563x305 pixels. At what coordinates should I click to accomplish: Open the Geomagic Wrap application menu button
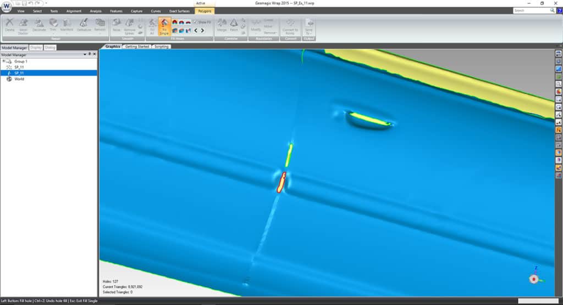tap(7, 7)
